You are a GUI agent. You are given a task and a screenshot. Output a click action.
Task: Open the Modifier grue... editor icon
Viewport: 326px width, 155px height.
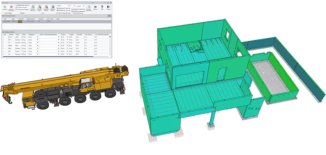[x=53, y=7]
